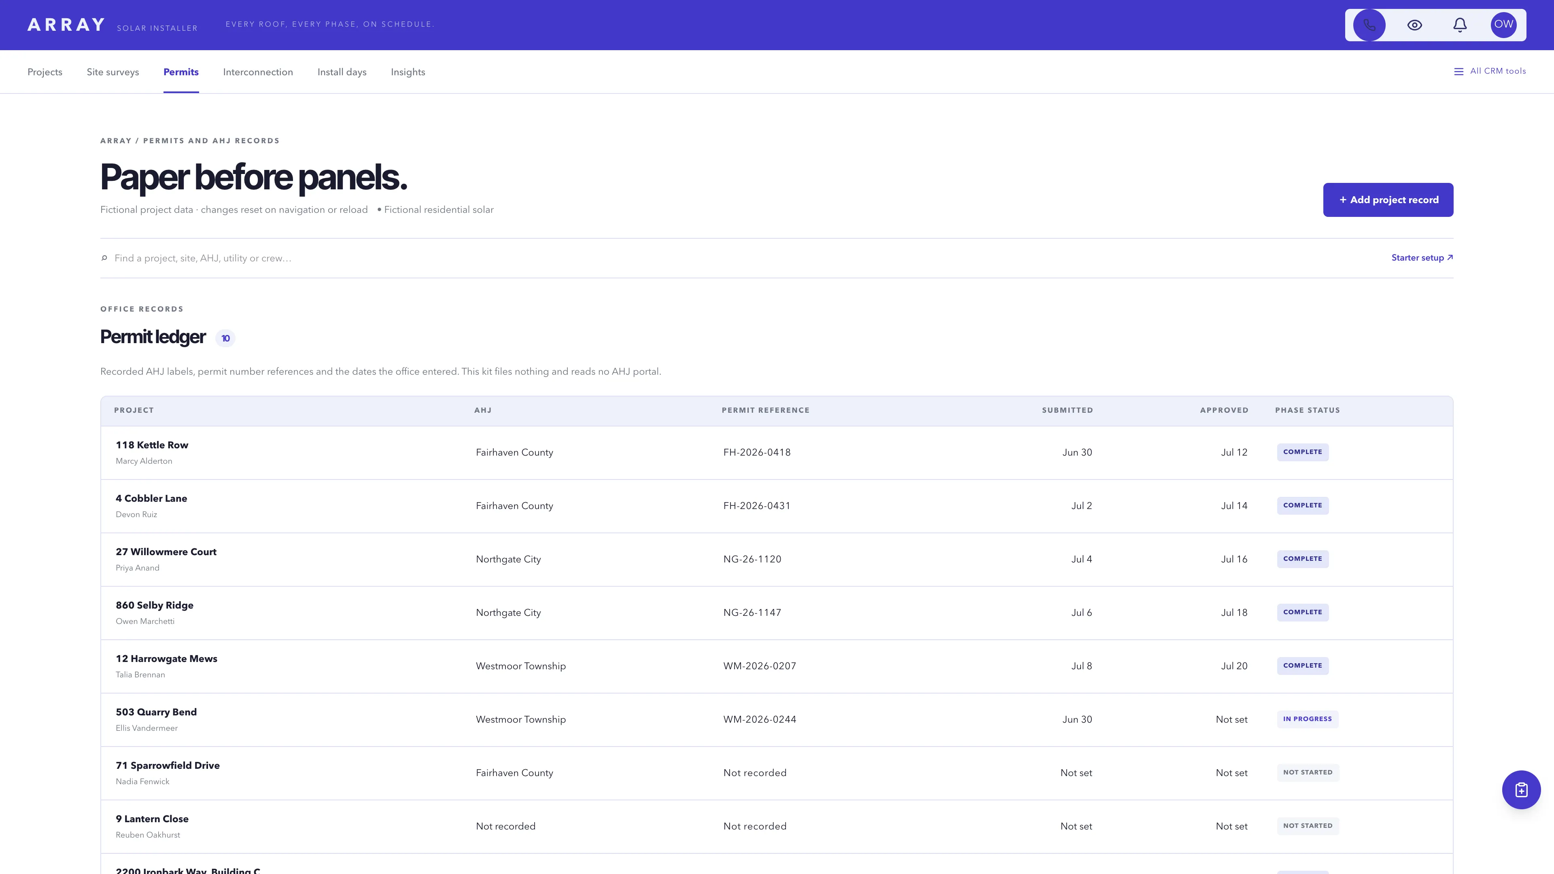1554x874 pixels.
Task: Click permit reference WM-2026-0244
Action: pos(760,719)
